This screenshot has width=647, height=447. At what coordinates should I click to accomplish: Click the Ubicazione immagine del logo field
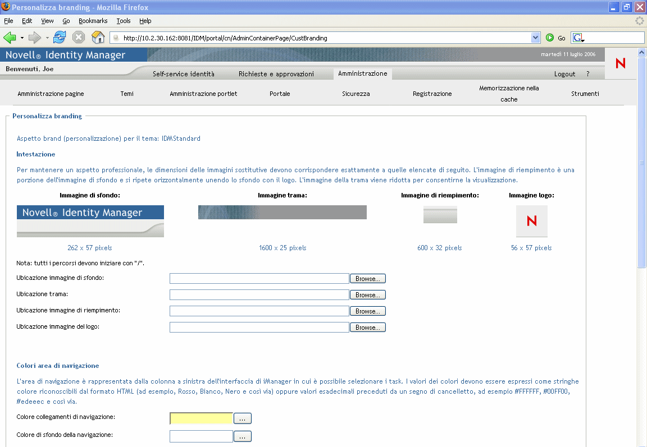click(259, 327)
